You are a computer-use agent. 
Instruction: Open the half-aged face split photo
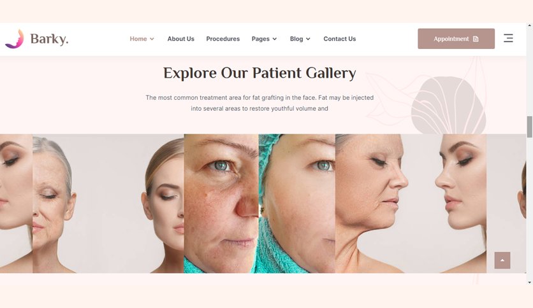108,204
